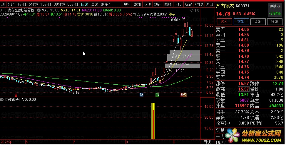This screenshot has width=286, height=145.
Task: Click the 买入 buy button
Action: (x=224, y=22)
